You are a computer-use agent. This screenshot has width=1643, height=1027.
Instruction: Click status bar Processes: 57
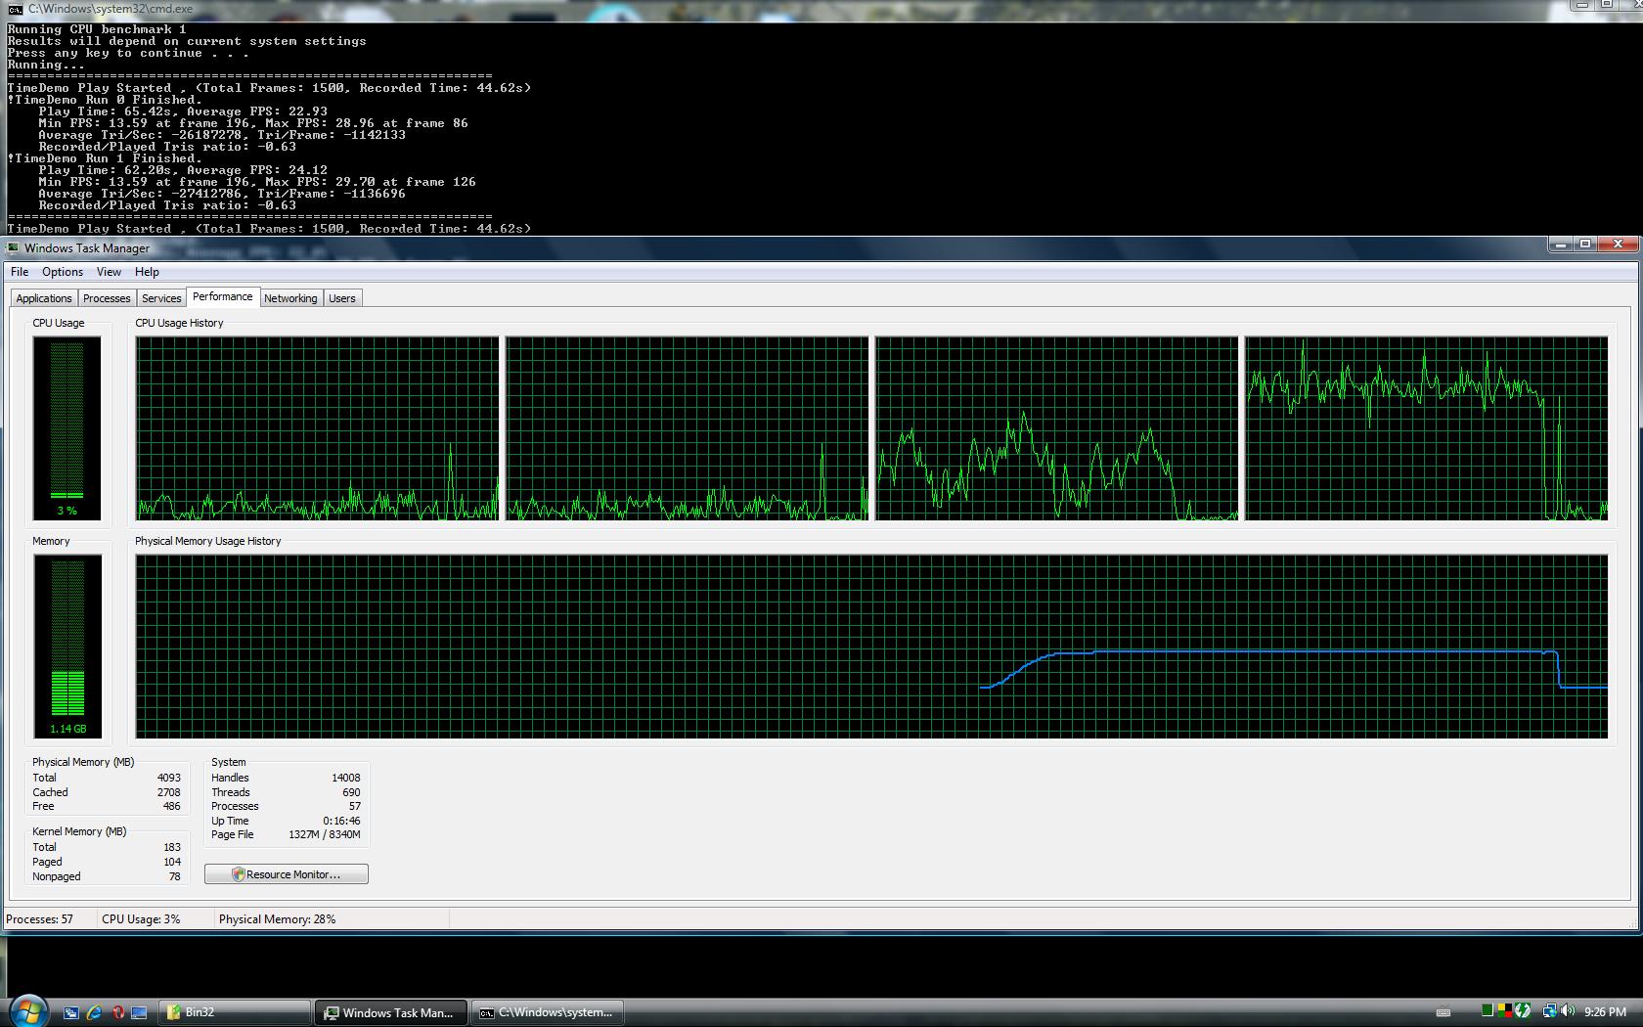(40, 919)
